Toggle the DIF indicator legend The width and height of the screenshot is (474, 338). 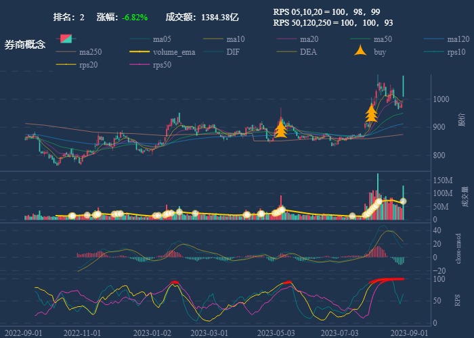point(232,52)
